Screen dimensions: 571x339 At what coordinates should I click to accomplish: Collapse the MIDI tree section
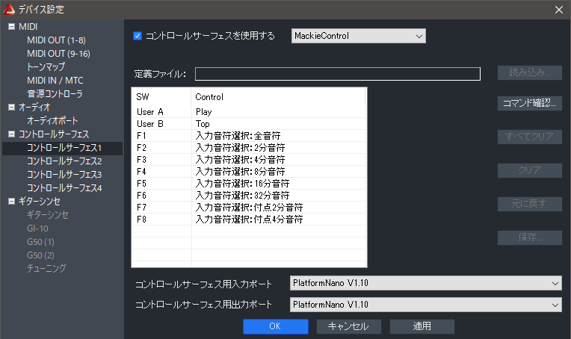12,27
